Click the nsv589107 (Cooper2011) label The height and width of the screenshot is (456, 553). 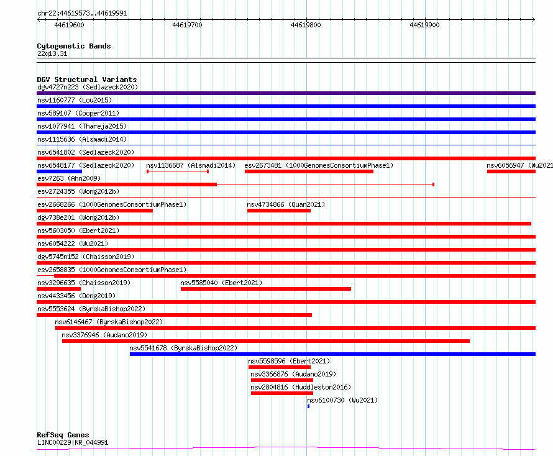coord(78,113)
